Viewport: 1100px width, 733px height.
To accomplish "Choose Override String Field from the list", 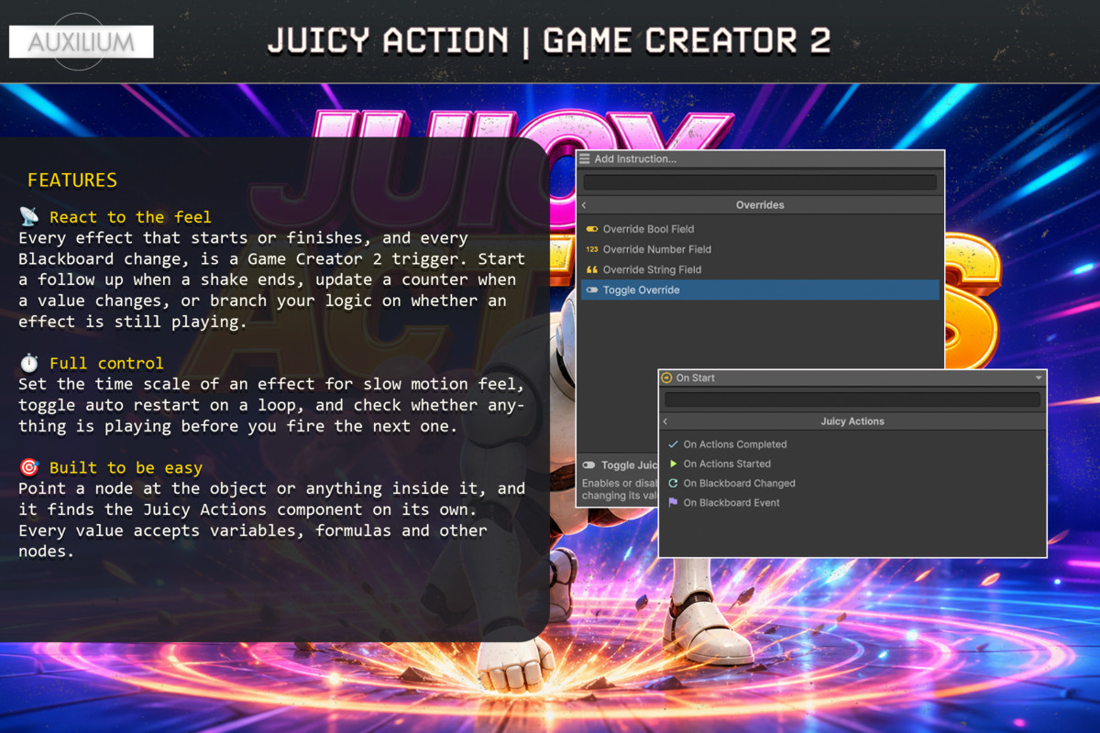I will pyautogui.click(x=760, y=269).
